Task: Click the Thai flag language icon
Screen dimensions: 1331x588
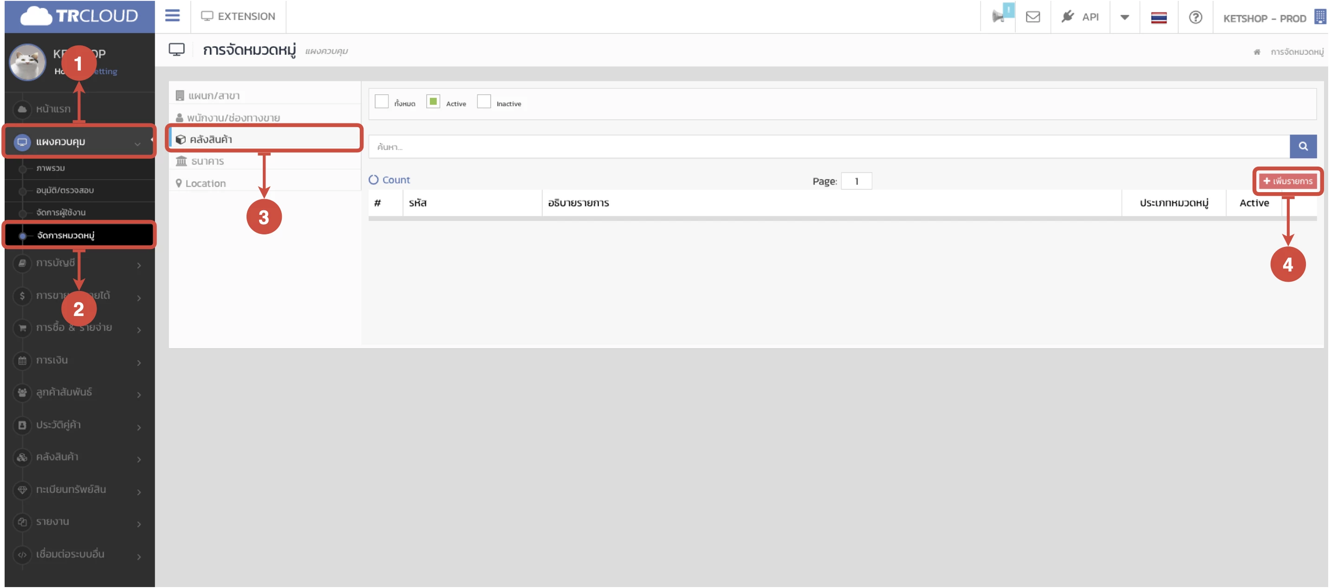Action: pyautogui.click(x=1158, y=18)
